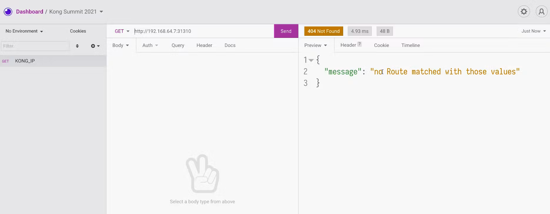Expand the No Environment dropdown
Screen dimensions: 550x214
click(24, 31)
